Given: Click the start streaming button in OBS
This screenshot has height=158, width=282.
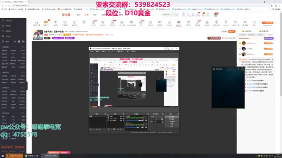Looking at the screenshot, I should tap(172, 117).
